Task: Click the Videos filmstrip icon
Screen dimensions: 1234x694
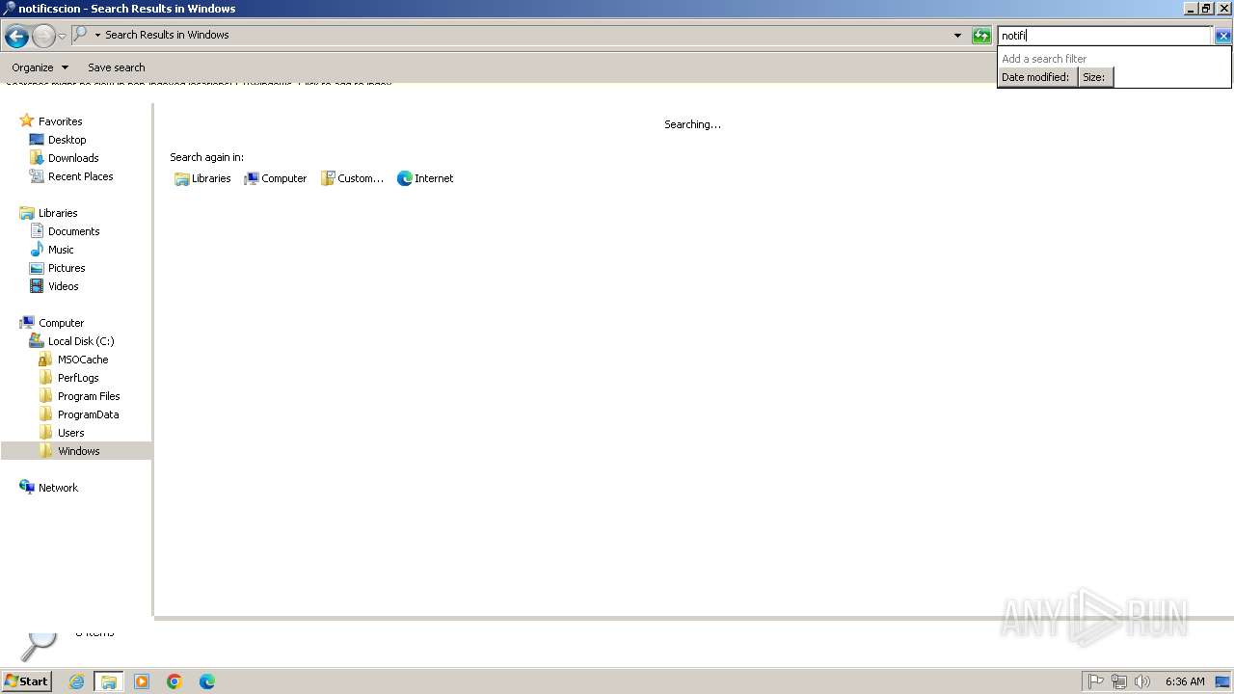Action: point(37,286)
